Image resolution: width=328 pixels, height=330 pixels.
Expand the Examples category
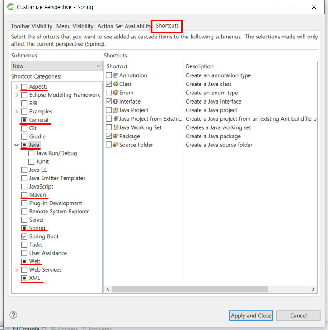tap(17, 112)
